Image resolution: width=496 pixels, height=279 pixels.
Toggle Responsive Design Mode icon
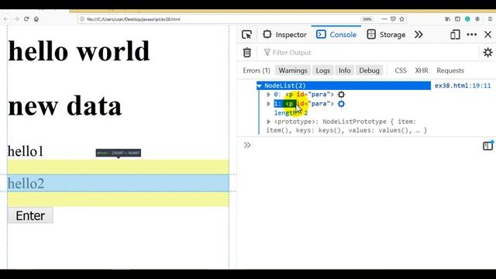455,34
